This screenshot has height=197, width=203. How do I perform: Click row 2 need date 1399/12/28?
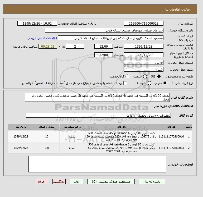(21, 148)
